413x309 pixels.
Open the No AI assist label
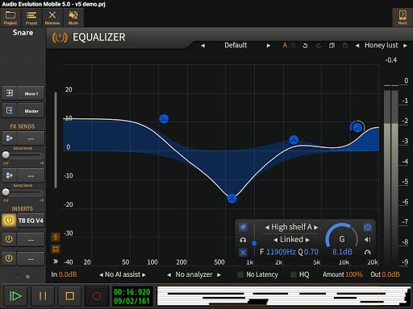(x=123, y=274)
